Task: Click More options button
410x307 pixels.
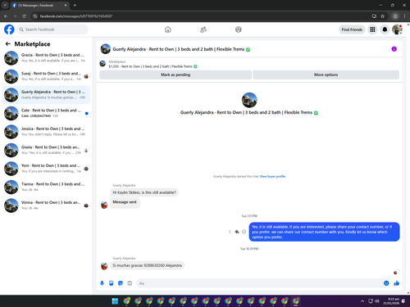Action: click(x=326, y=74)
